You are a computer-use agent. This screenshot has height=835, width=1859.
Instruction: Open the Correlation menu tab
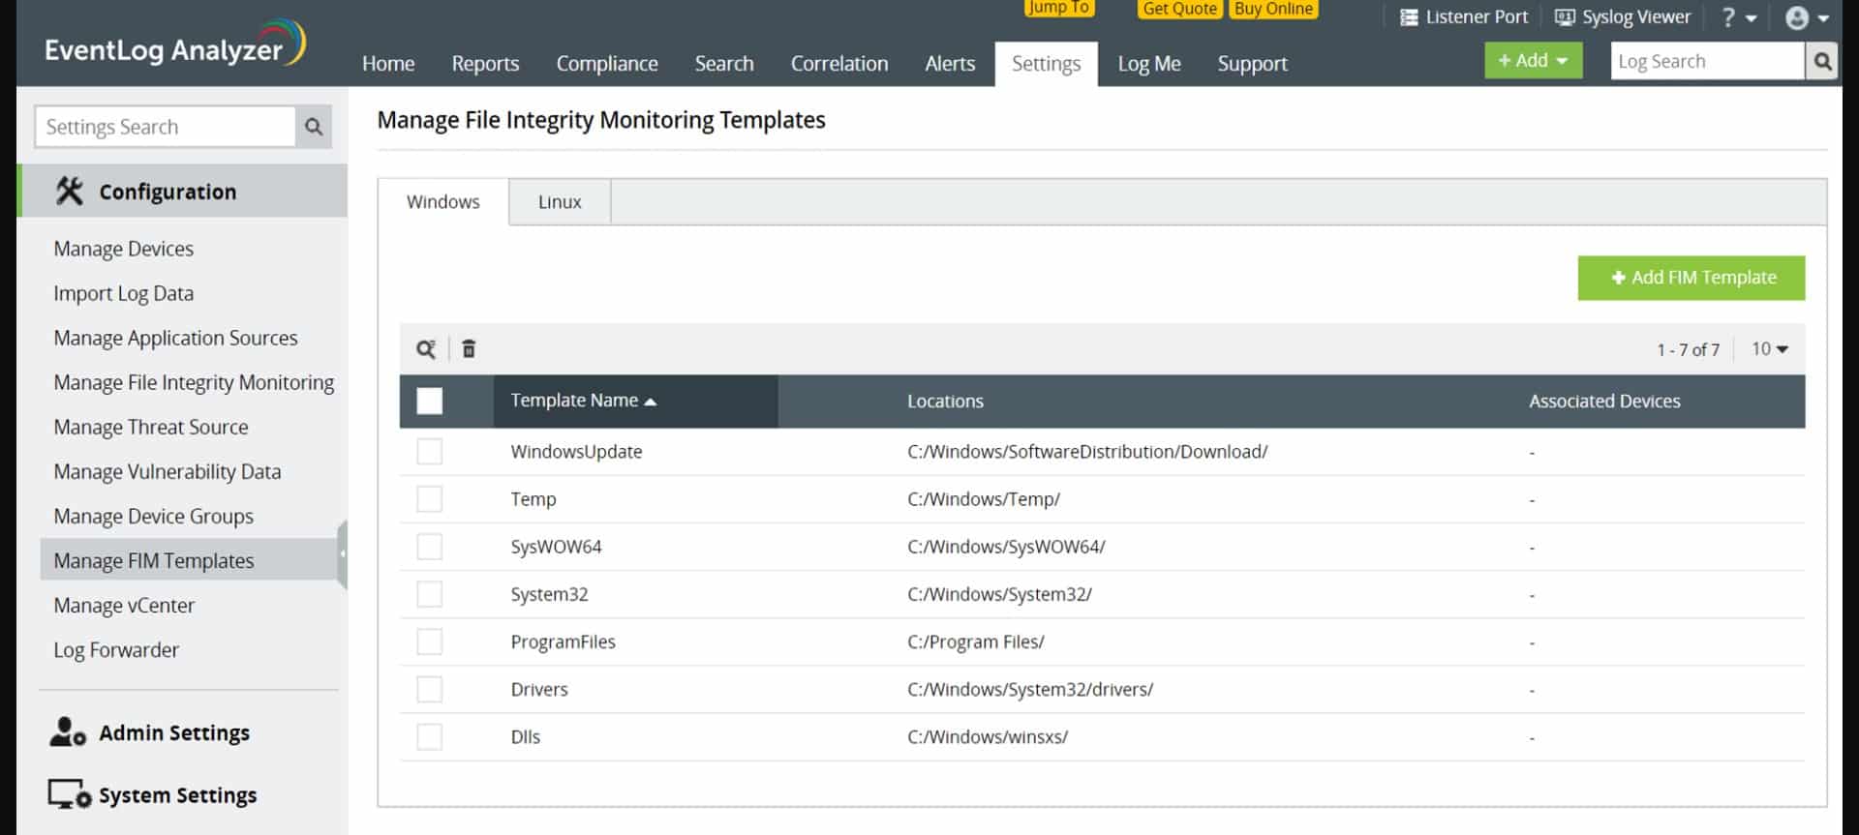[839, 63]
